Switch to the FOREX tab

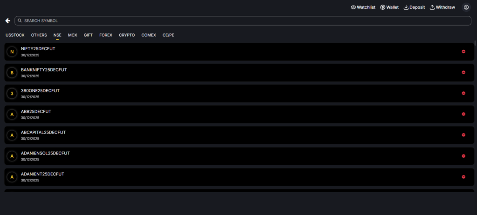coord(106,35)
